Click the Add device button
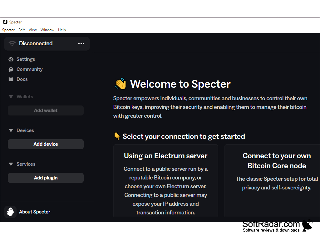The image size is (320, 240). coord(46,144)
